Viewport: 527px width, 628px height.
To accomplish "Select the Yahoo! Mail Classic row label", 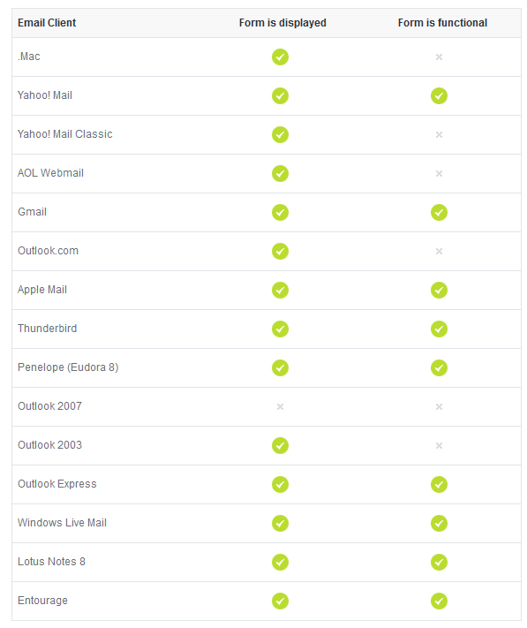I will 64,134.
